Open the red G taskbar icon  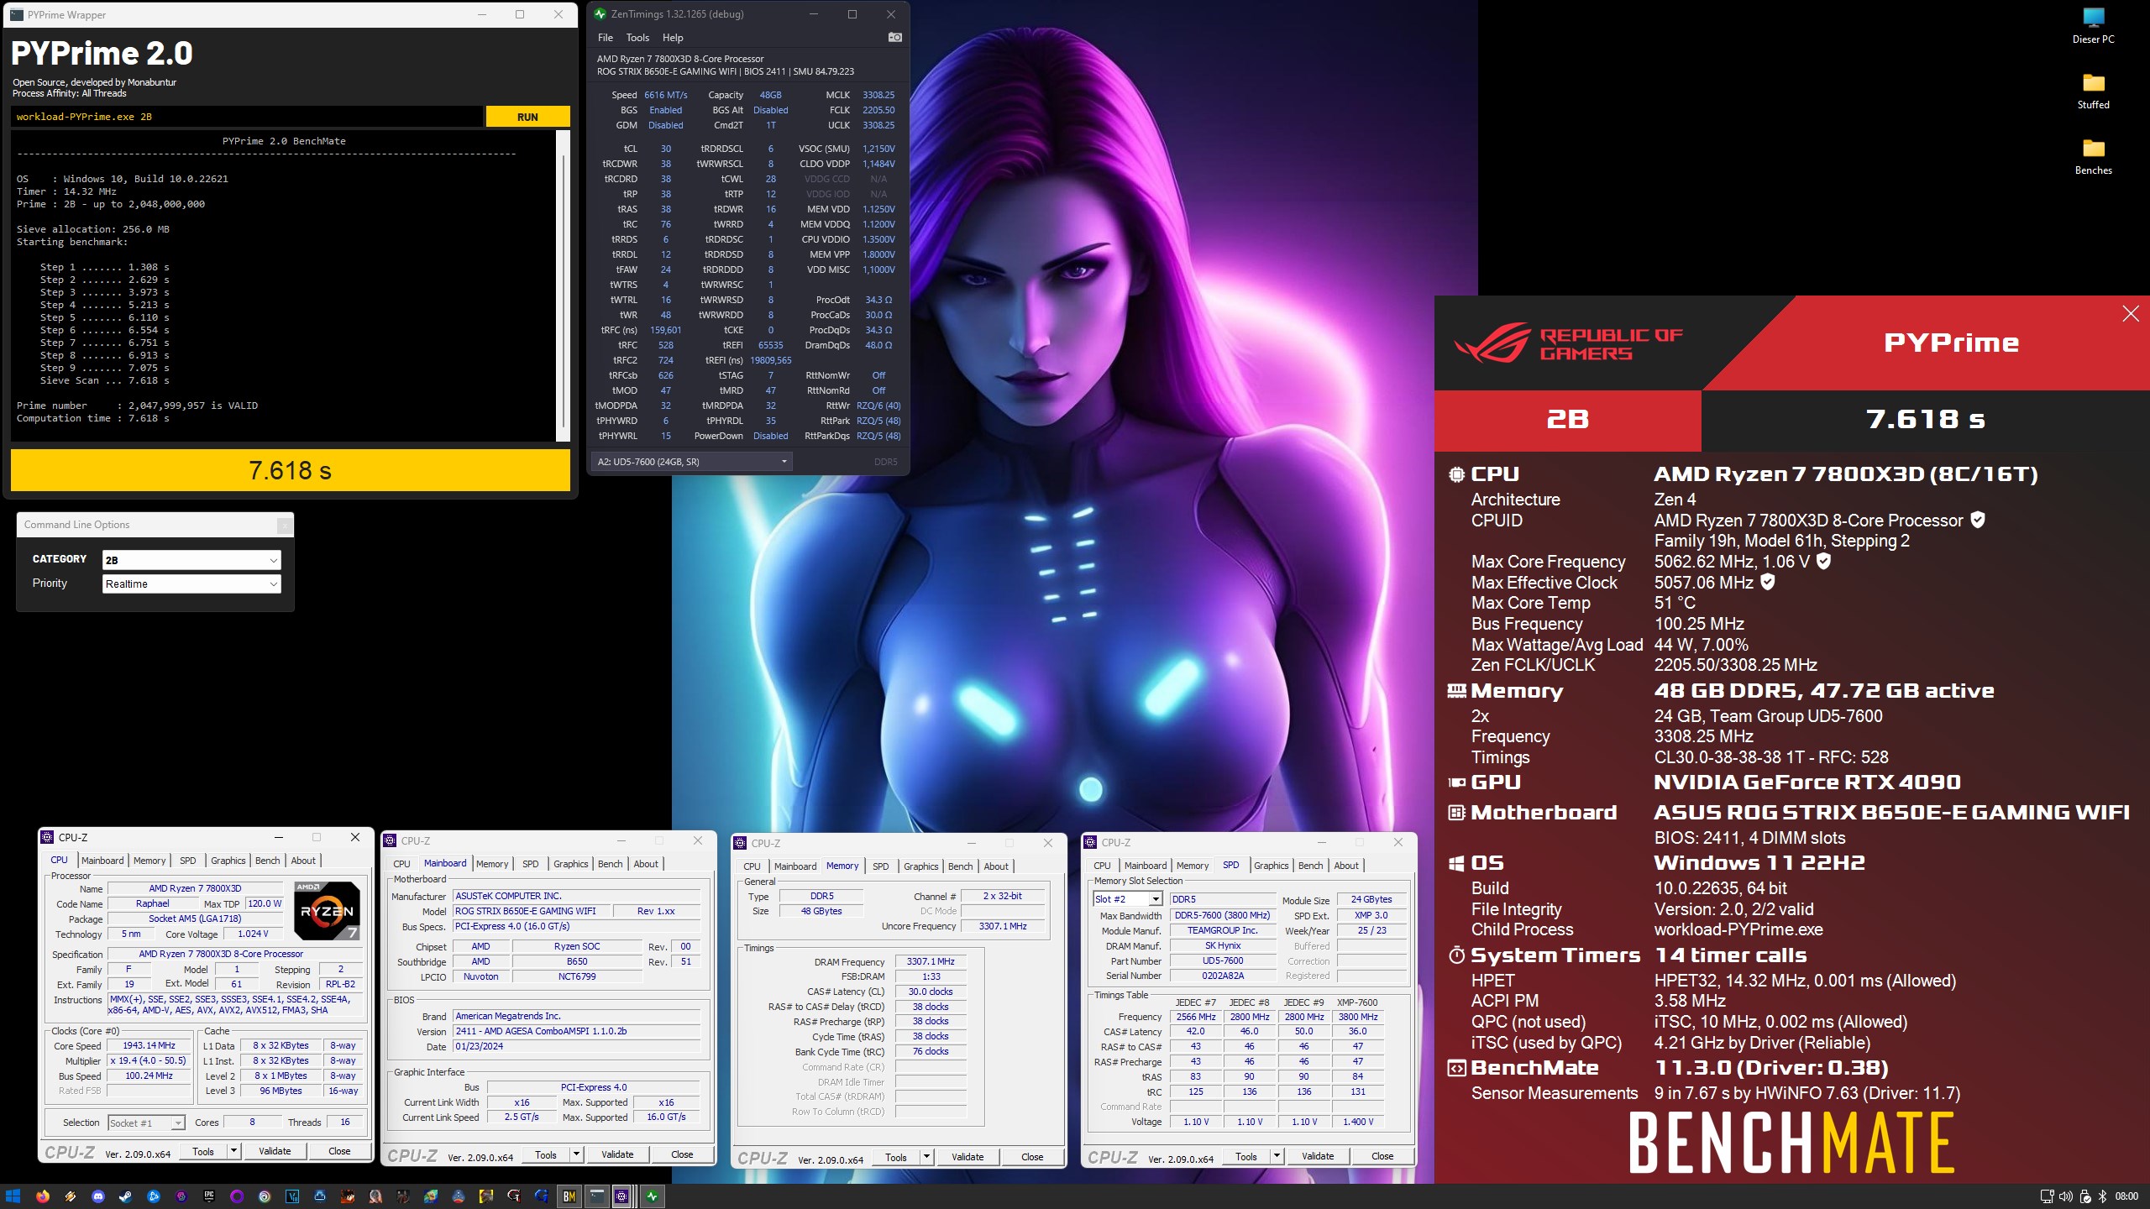[514, 1196]
